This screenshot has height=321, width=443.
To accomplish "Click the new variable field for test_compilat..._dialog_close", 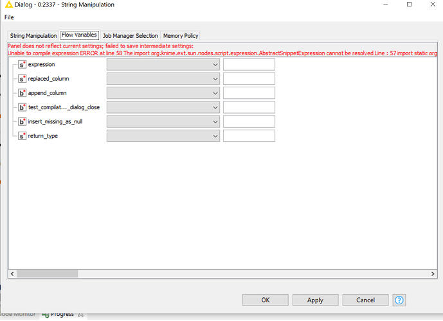I will point(249,107).
